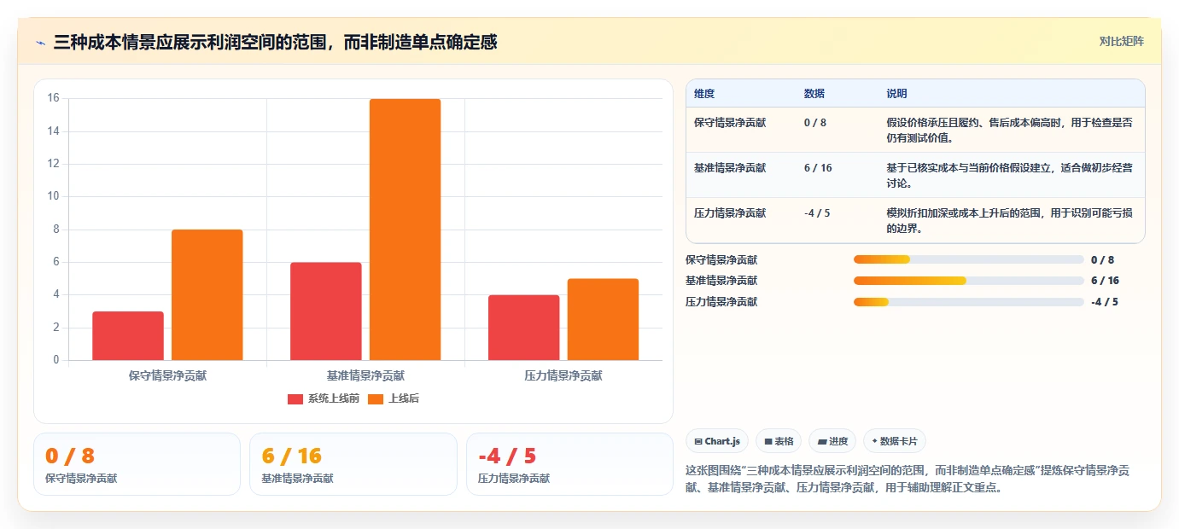This screenshot has width=1179, height=529.
Task: Click table cell 保守情景净贡献
Action: click(730, 123)
